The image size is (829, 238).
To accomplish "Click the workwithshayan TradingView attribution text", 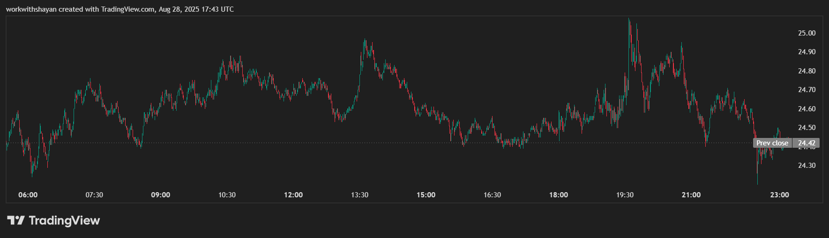I will pyautogui.click(x=120, y=9).
